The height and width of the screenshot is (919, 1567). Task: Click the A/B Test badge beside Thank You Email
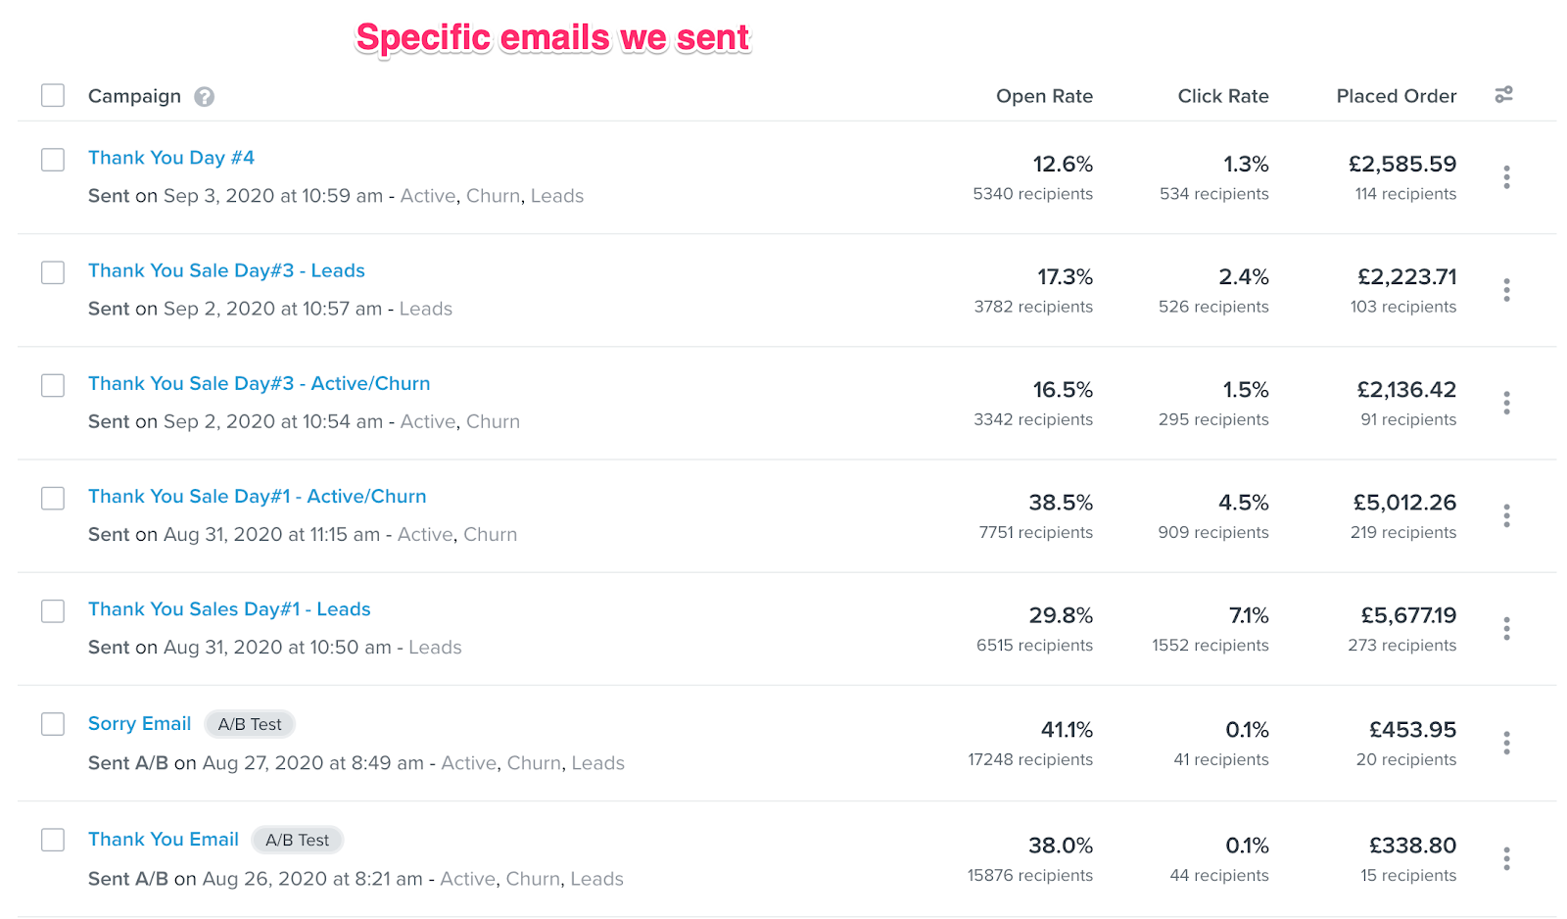[x=298, y=840]
